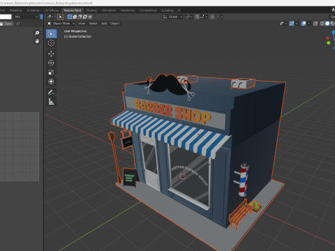Open proportional falloff dropdown
The image size is (335, 251).
(x=219, y=17)
